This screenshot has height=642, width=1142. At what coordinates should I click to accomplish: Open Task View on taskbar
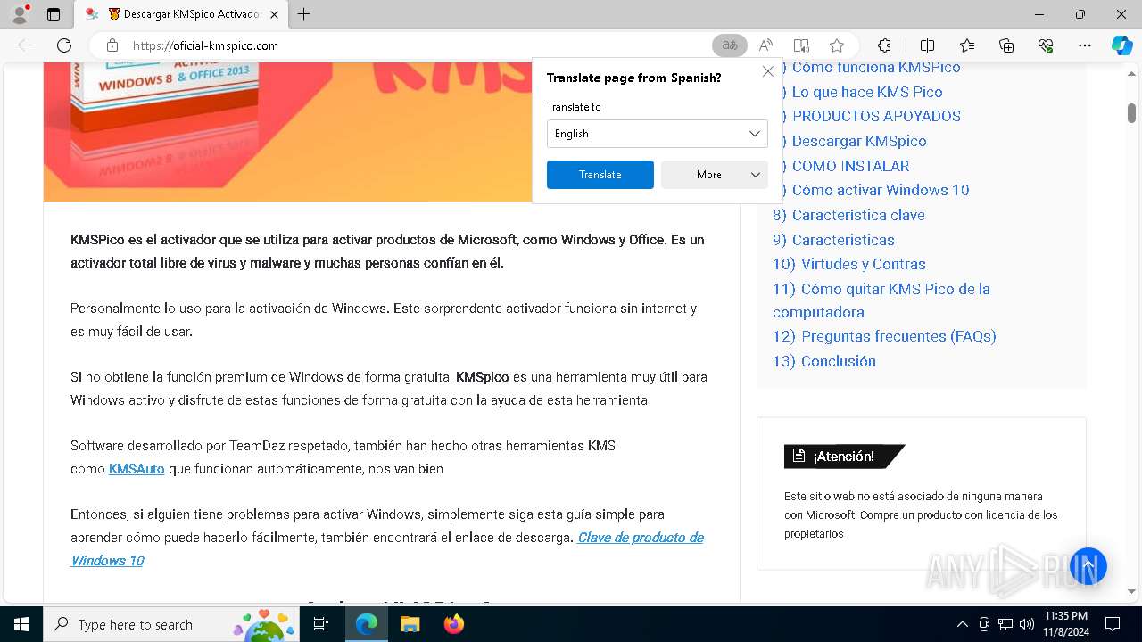[321, 624]
